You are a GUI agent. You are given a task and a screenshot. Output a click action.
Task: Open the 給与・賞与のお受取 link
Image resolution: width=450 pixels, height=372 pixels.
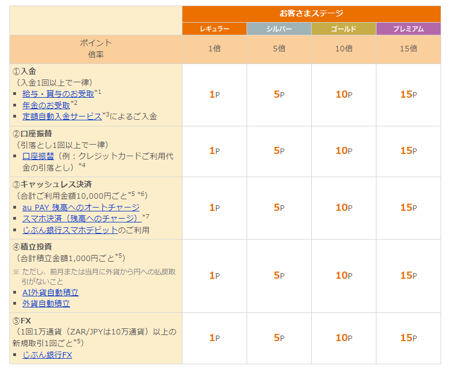pyautogui.click(x=58, y=94)
